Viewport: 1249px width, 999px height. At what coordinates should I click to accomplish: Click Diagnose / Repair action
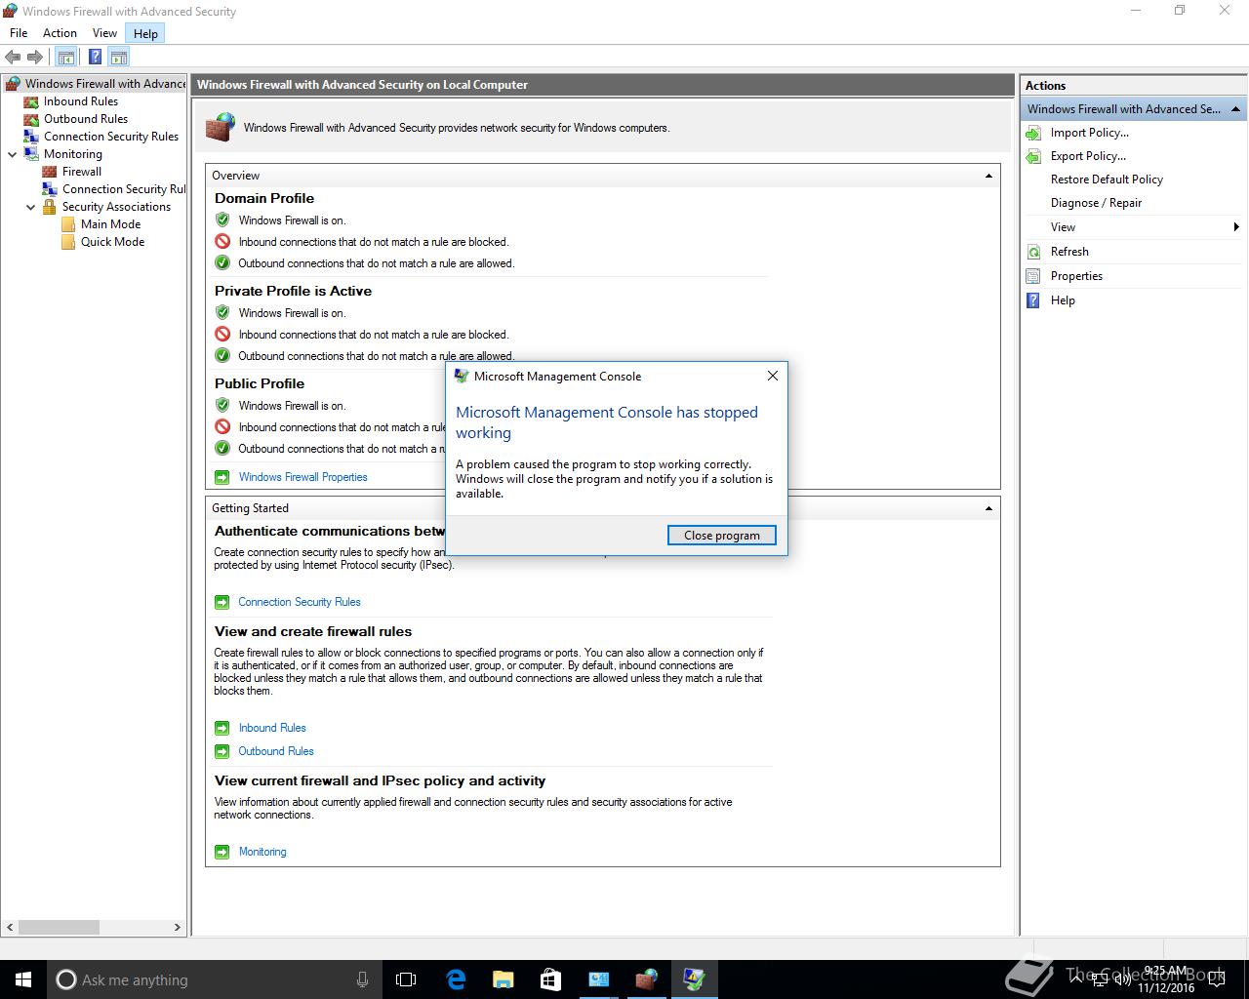pyautogui.click(x=1096, y=203)
